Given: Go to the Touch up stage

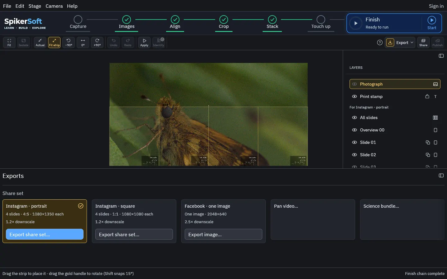Looking at the screenshot, I should [321, 23].
